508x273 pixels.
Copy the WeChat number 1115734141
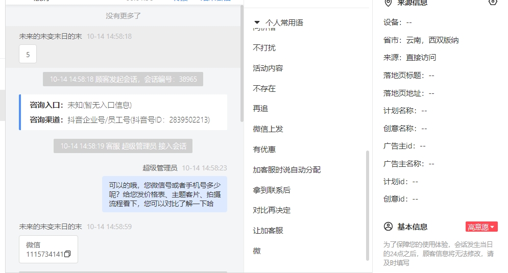[x=67, y=254]
